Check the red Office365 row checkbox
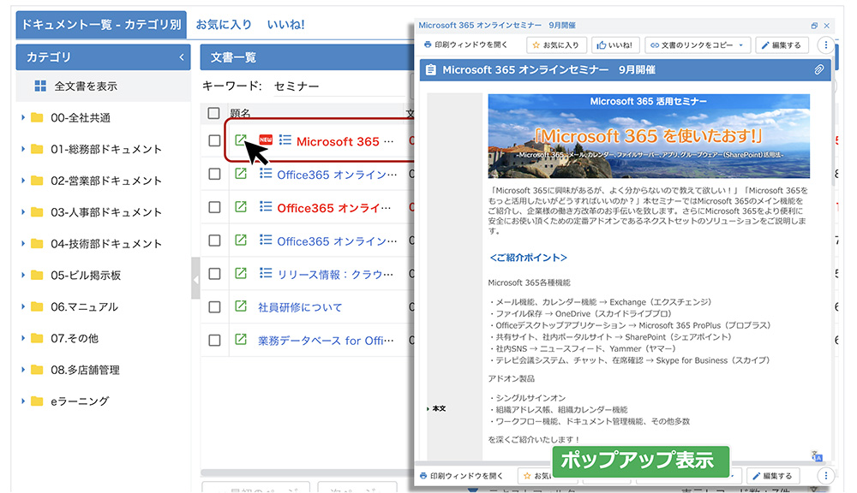 tap(215, 207)
